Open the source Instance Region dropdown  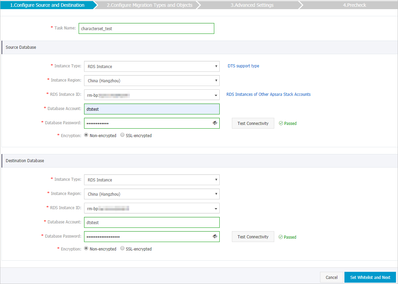tap(216, 81)
